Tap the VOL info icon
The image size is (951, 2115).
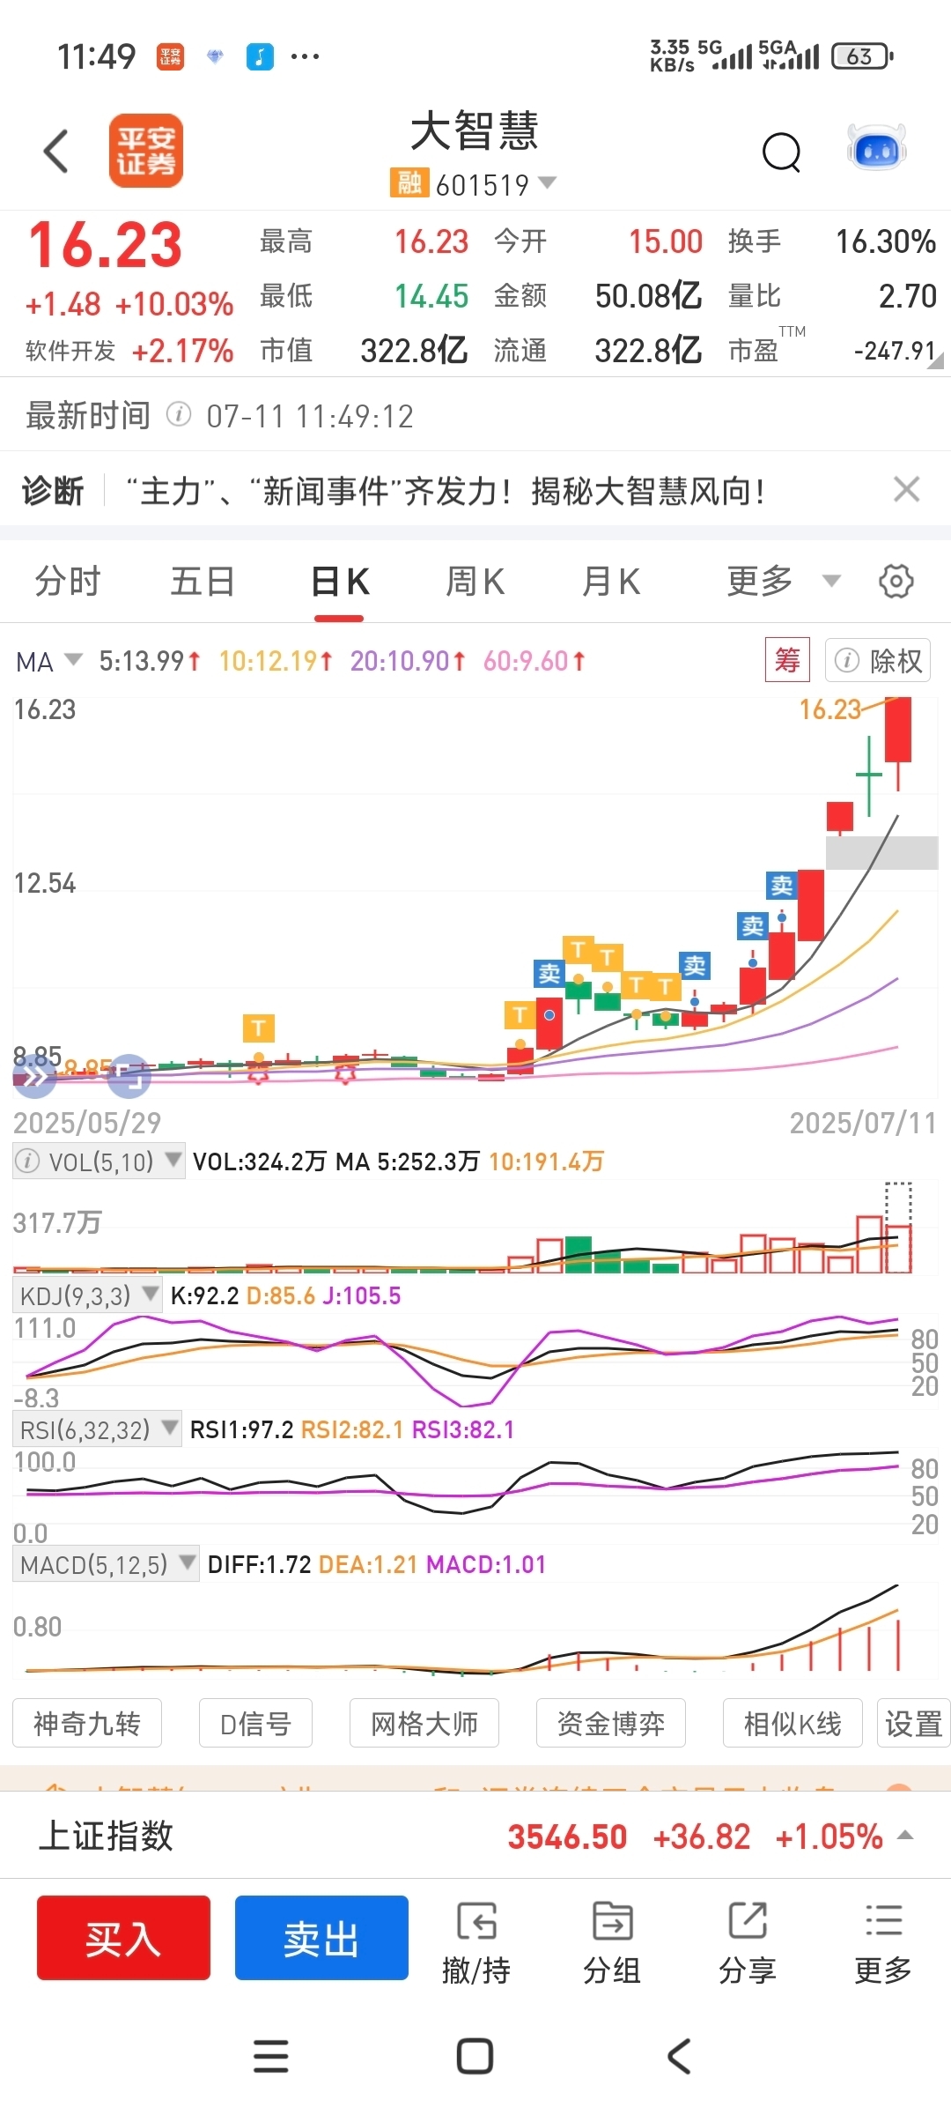(28, 1161)
